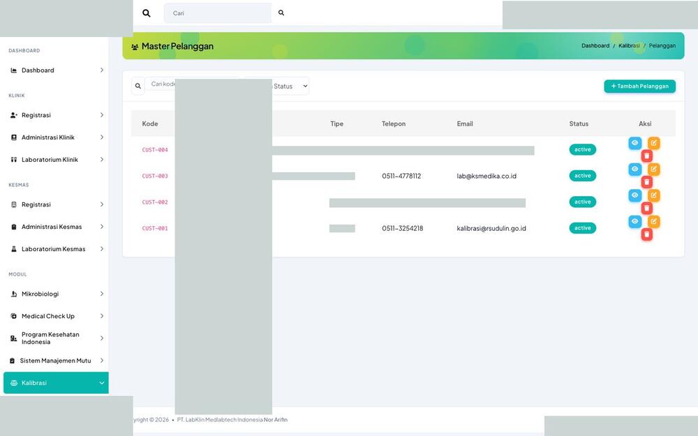This screenshot has height=436, width=698.
Task: Click the Program Kesehatan Indonesia icon
Action: [14, 338]
